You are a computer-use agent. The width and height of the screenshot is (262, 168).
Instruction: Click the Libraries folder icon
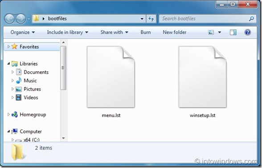click(15, 63)
